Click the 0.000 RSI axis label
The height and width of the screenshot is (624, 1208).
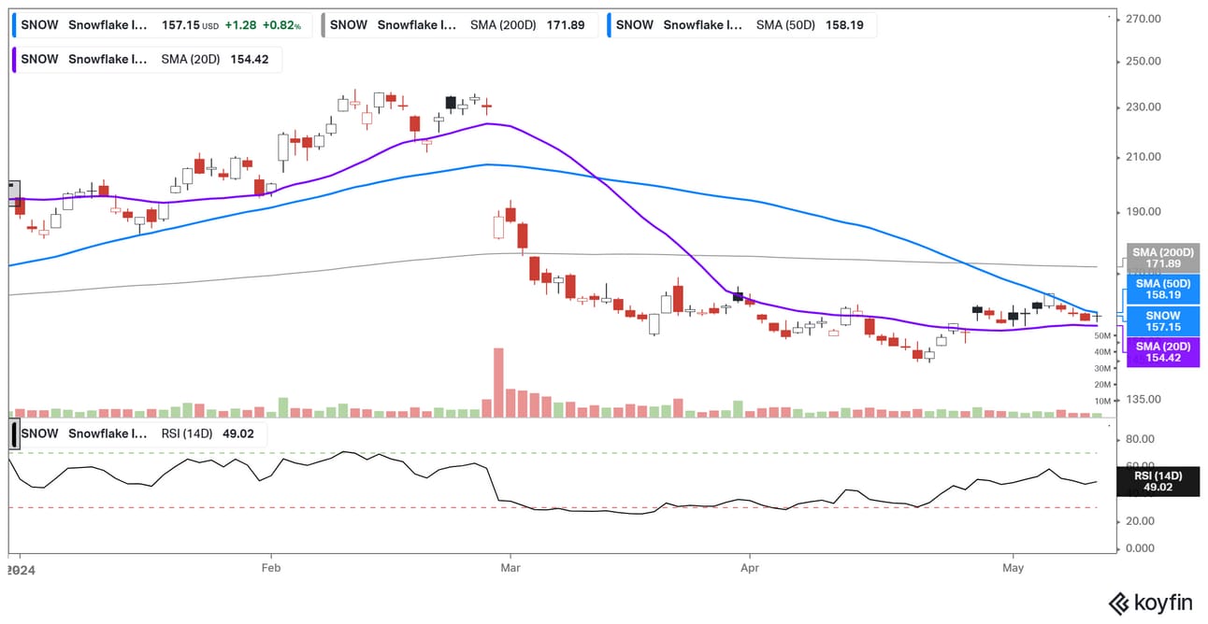pos(1142,548)
